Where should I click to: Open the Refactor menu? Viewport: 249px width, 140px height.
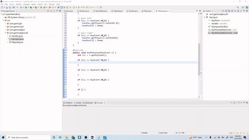tap(19, 4)
